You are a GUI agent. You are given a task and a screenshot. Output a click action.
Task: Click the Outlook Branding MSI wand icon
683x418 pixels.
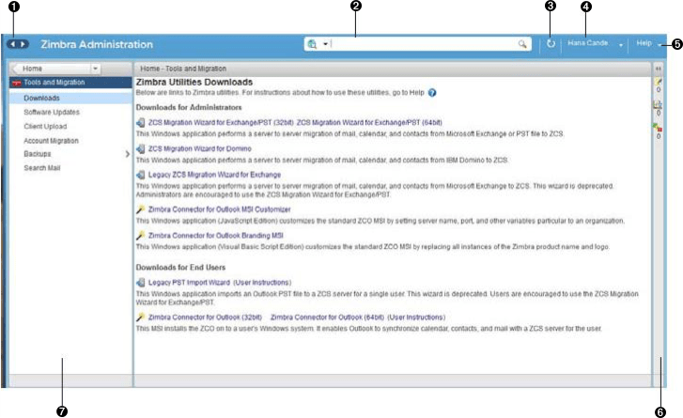pyautogui.click(x=140, y=236)
